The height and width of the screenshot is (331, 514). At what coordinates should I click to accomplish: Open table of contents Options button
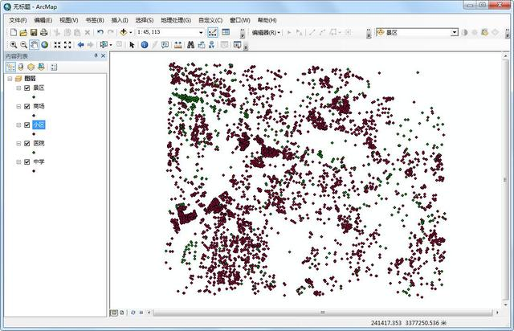coord(54,67)
